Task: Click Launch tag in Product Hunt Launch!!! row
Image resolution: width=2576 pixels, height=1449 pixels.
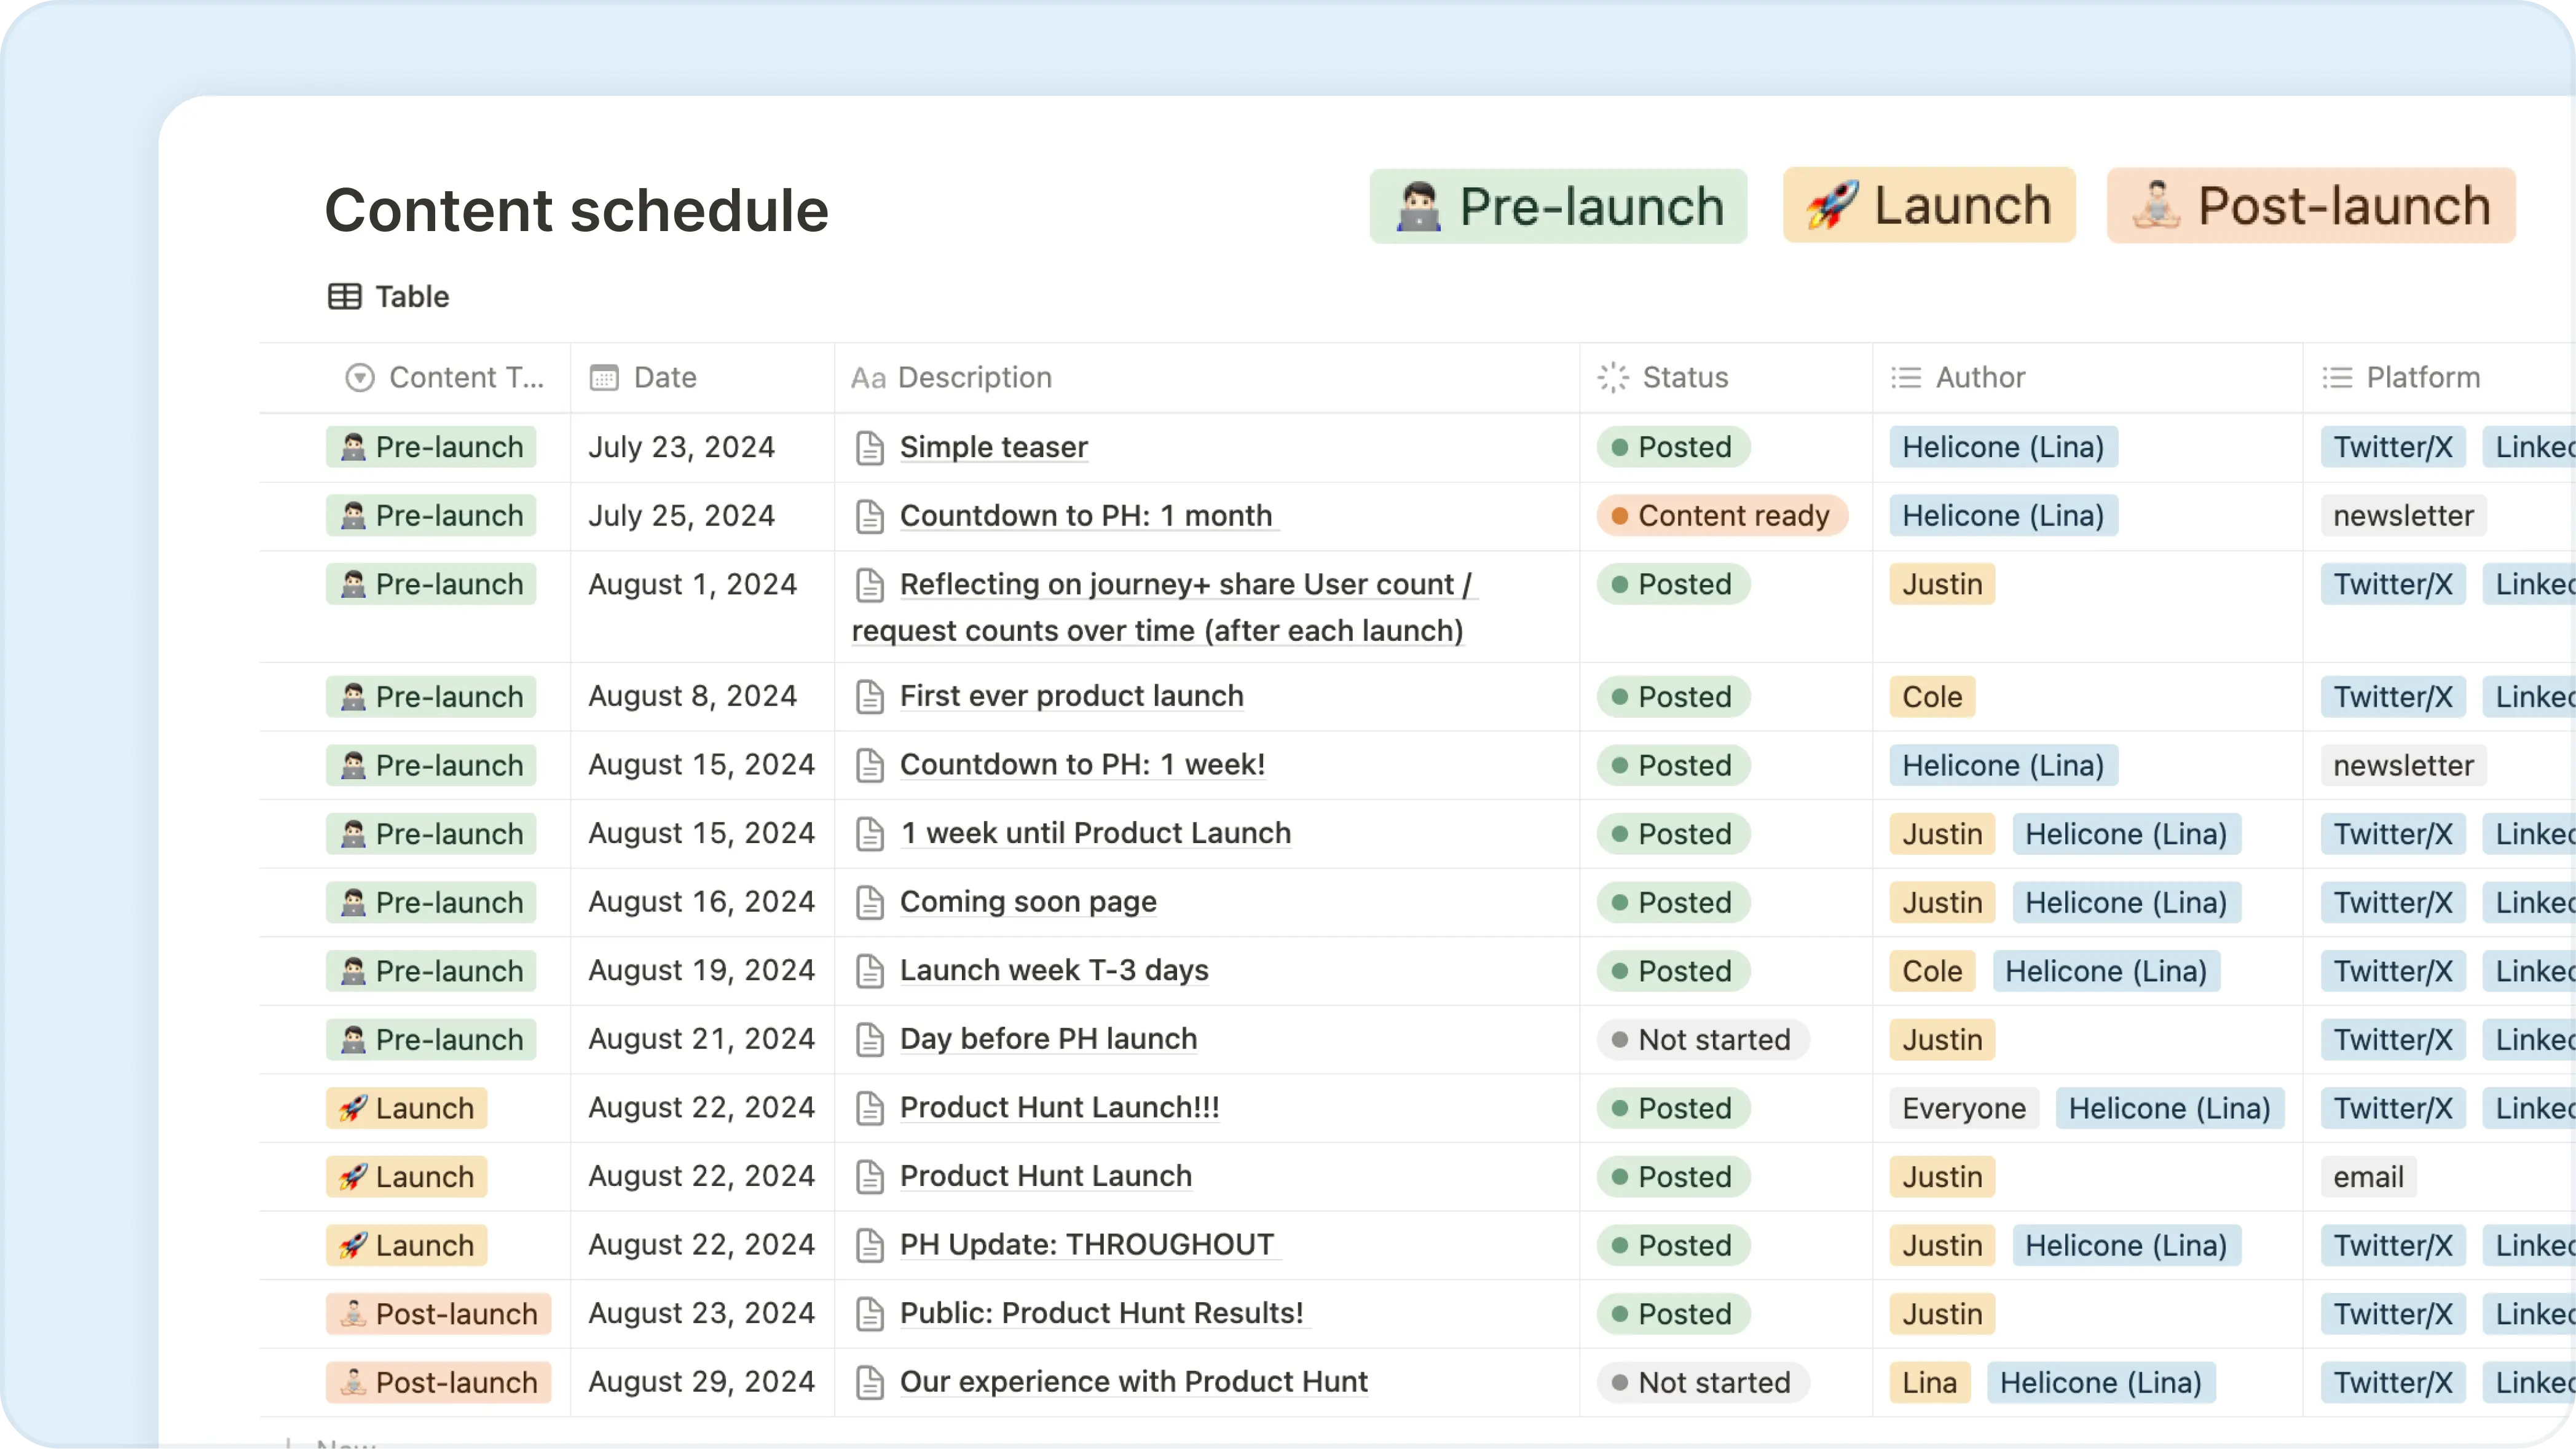Action: [407, 1109]
